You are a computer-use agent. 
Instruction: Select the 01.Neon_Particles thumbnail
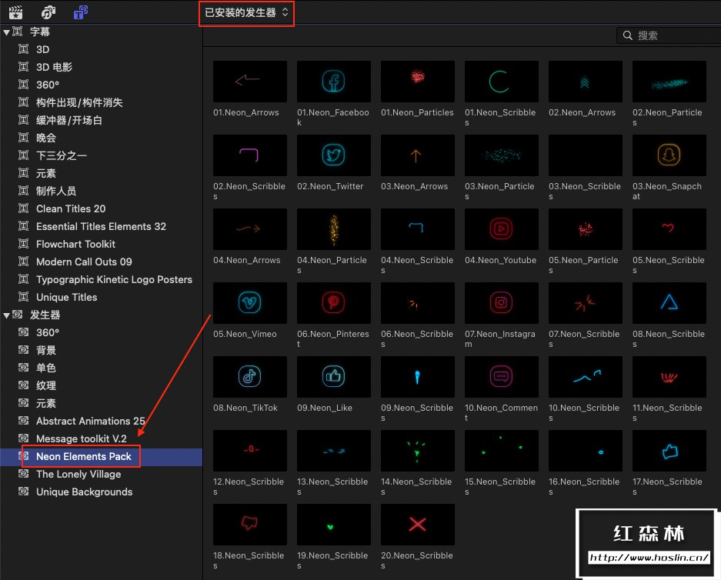(x=418, y=82)
